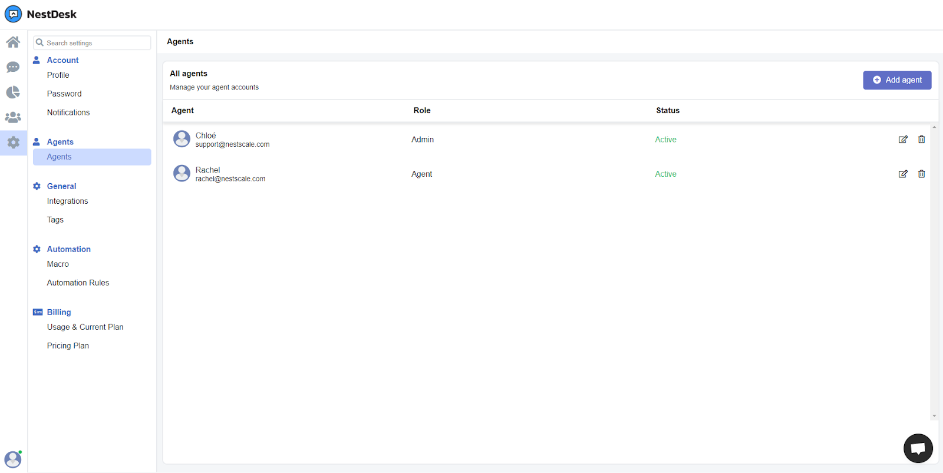Click Chloé's avatar icon
The width and height of the screenshot is (943, 473).
(x=182, y=139)
